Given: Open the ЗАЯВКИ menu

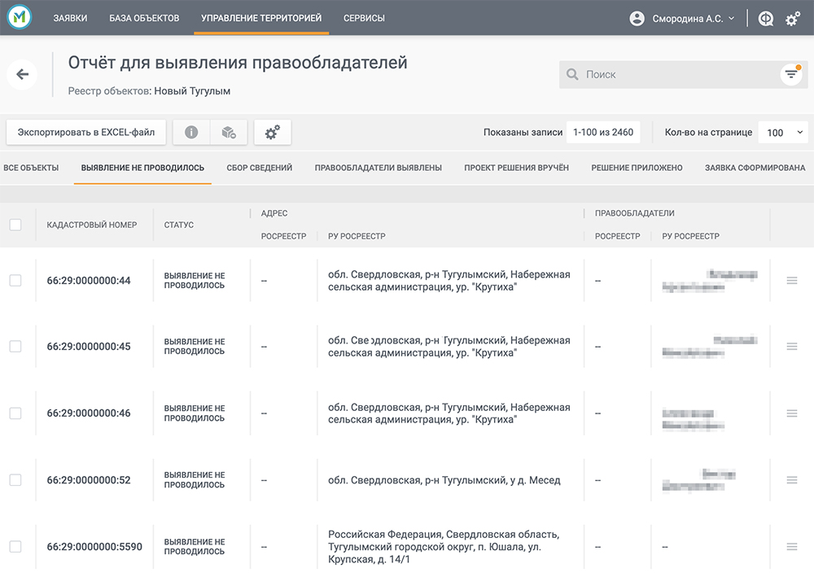Looking at the screenshot, I should coord(70,18).
